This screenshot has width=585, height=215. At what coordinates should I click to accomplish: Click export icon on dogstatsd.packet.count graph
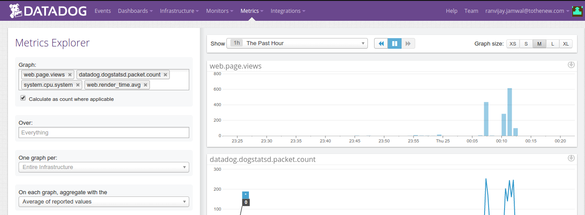coord(571,158)
